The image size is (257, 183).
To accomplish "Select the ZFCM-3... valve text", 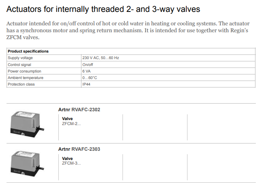I will pyautogui.click(x=71, y=163).
